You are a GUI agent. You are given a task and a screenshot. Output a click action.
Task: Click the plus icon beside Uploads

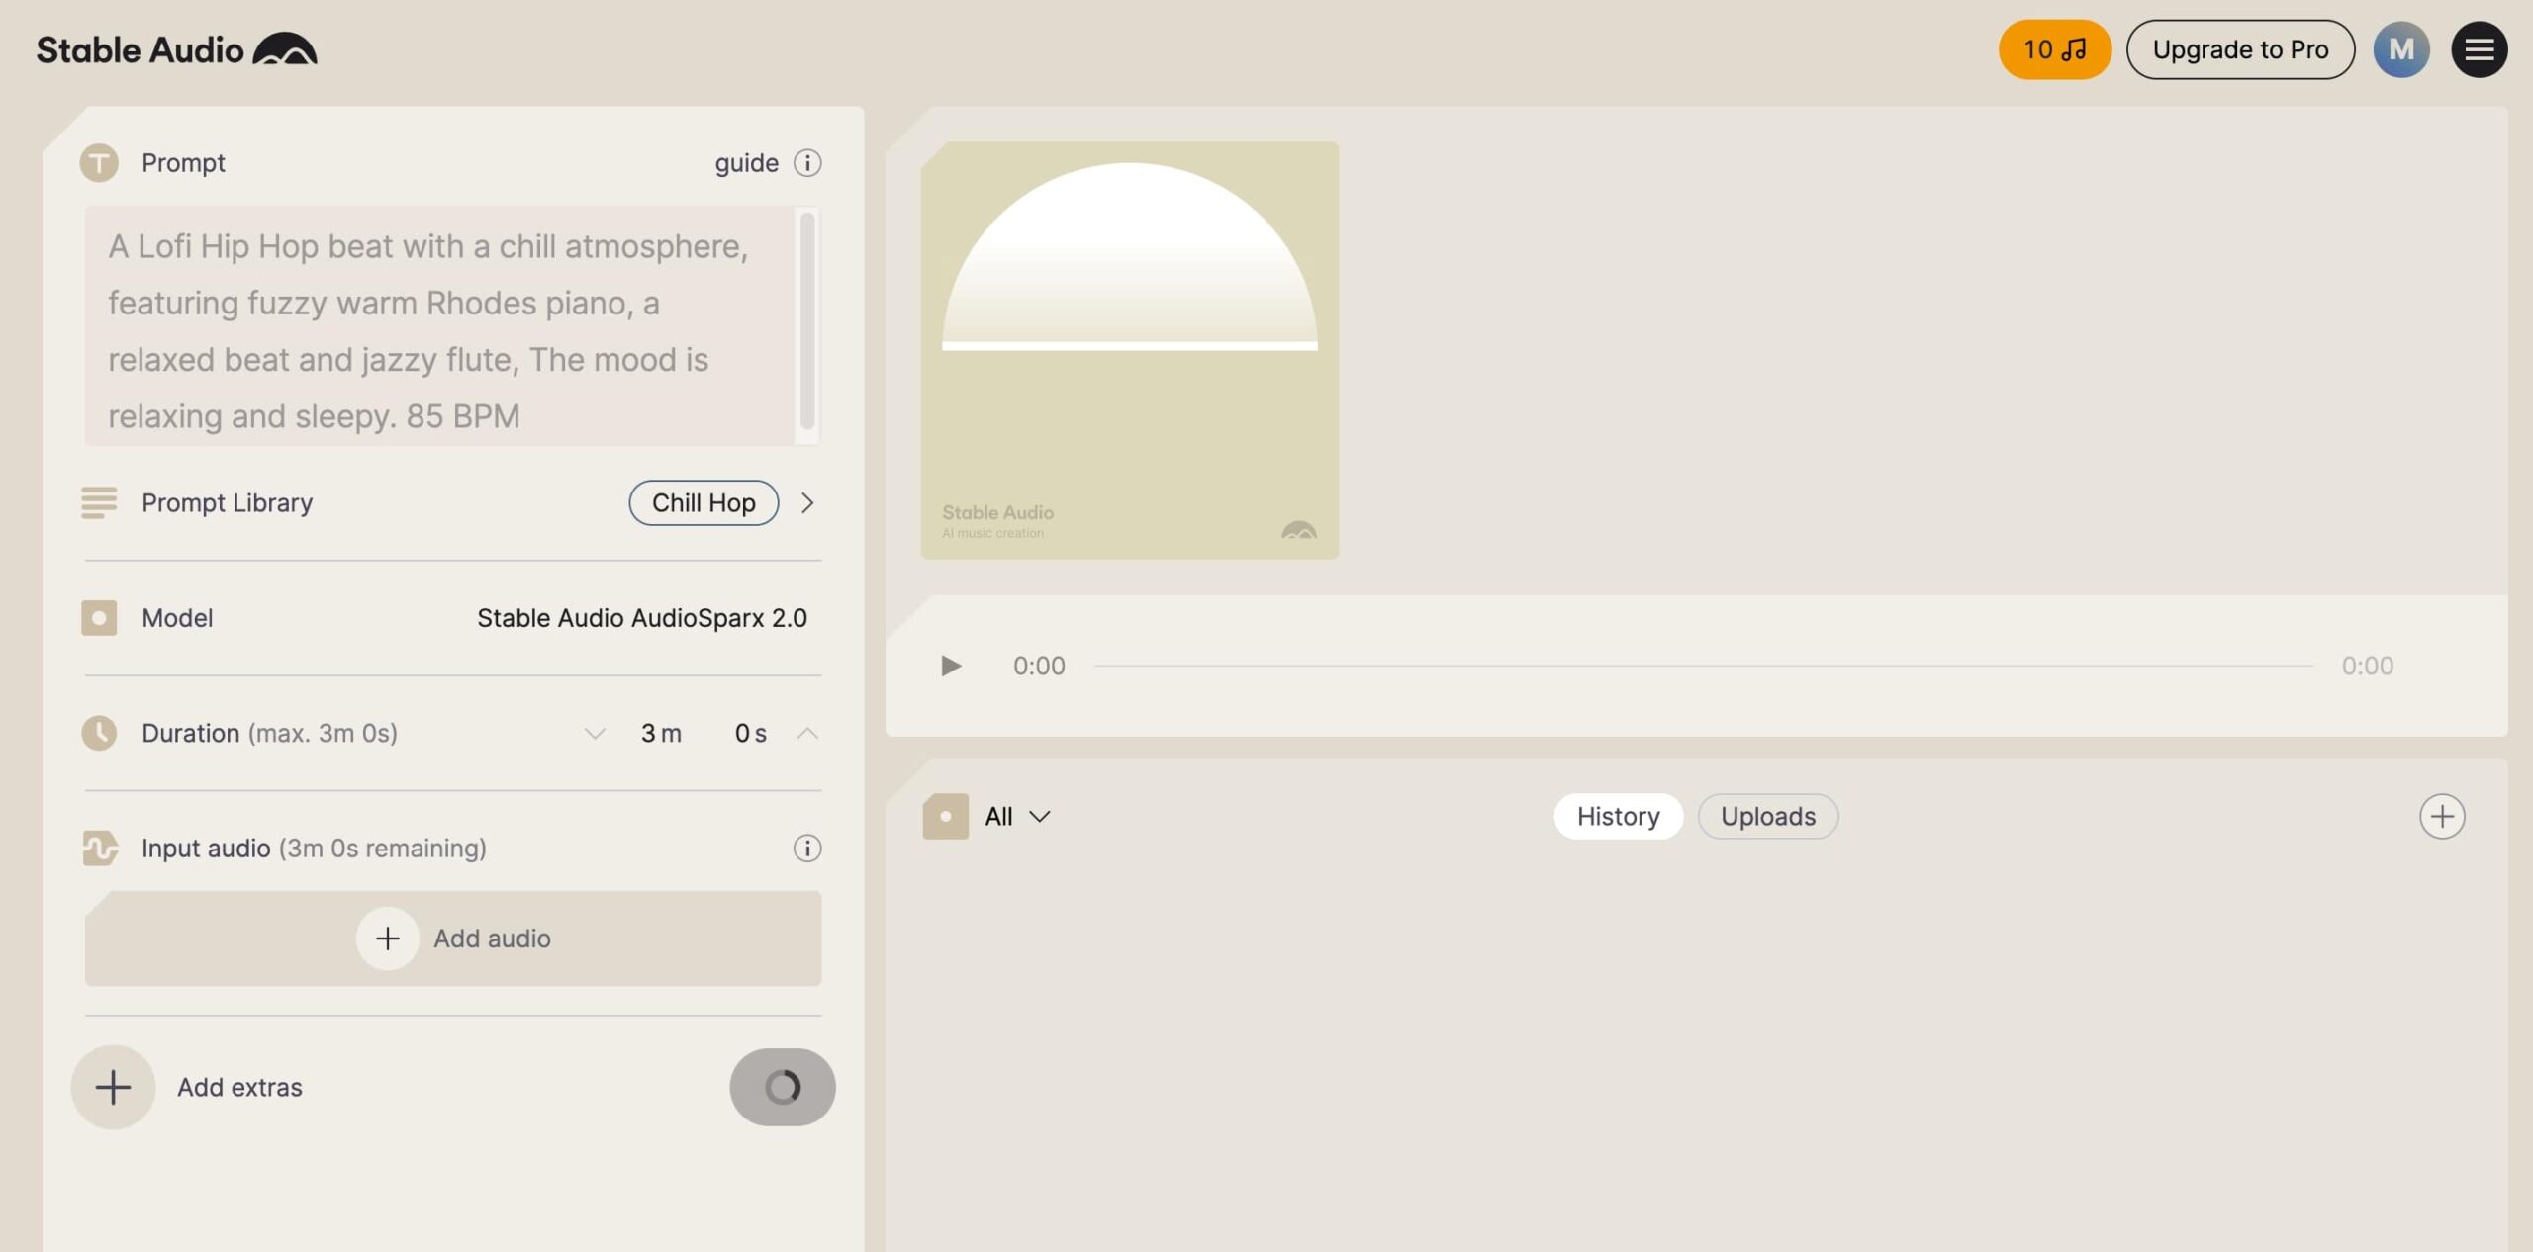pos(2442,817)
